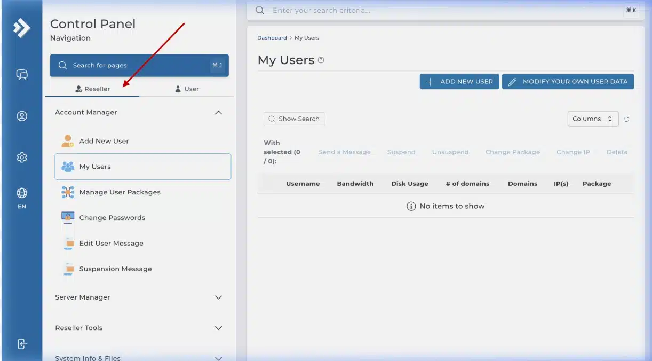Click the Package column header
Image resolution: width=652 pixels, height=361 pixels.
pos(597,184)
